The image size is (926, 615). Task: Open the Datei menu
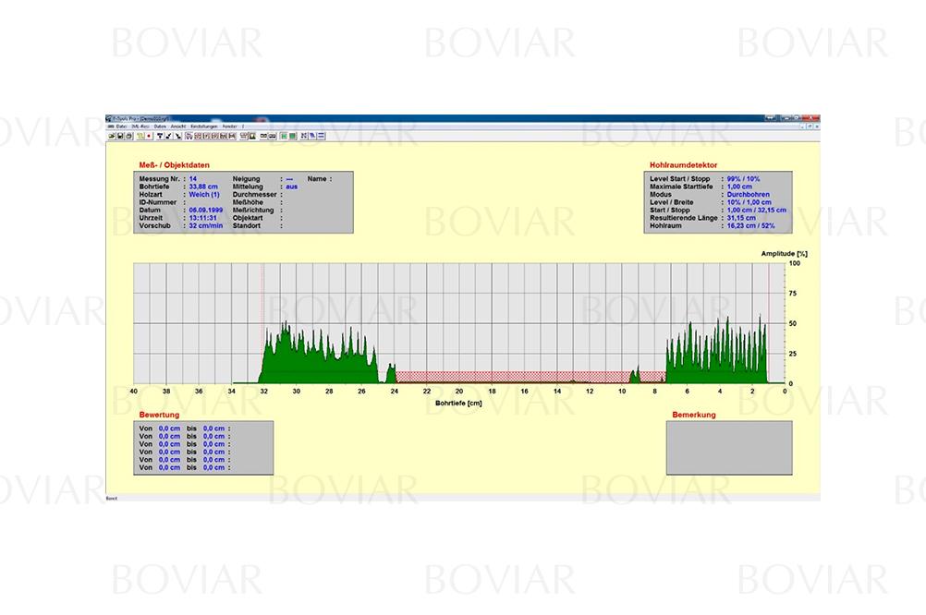coord(121,127)
